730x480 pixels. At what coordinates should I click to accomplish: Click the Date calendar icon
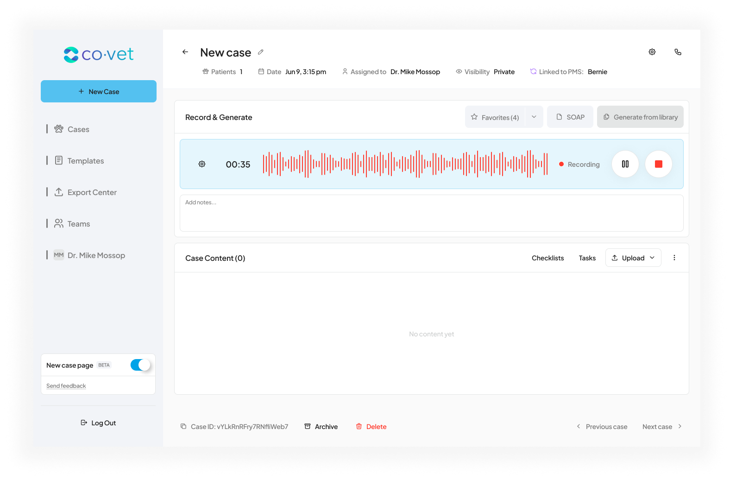pyautogui.click(x=261, y=71)
